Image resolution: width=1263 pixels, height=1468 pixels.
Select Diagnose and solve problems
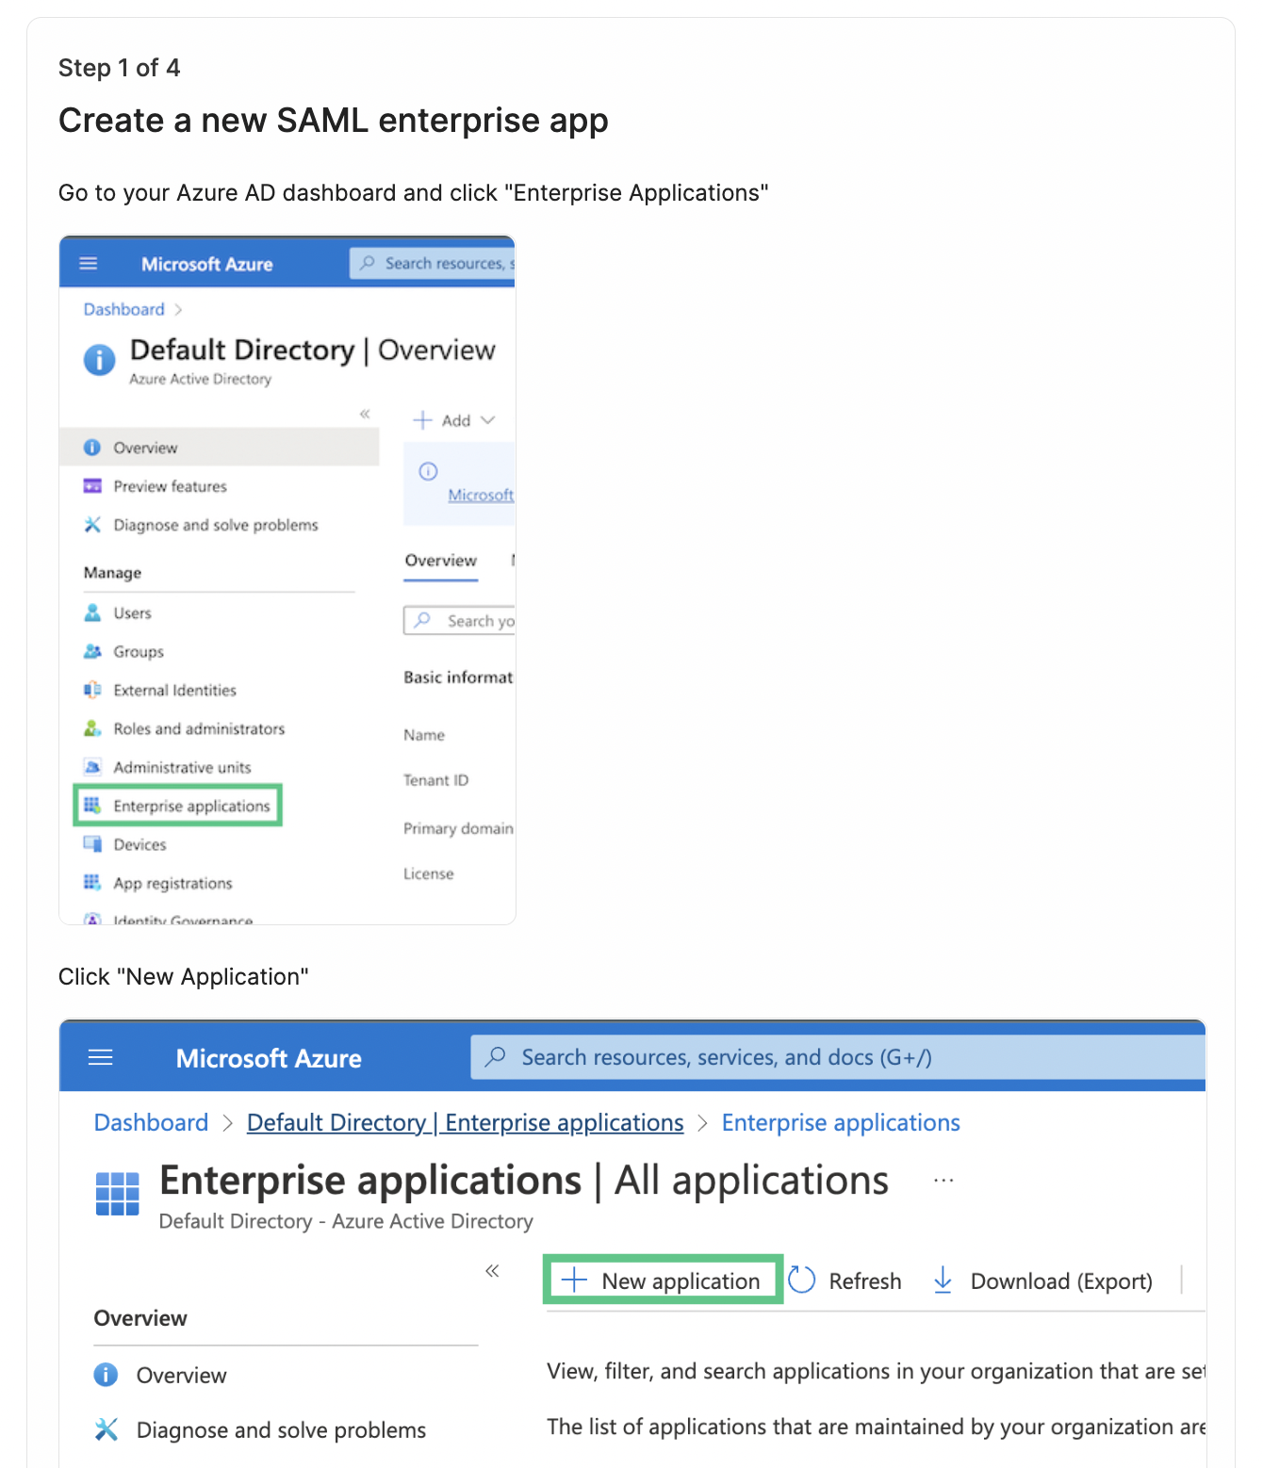pos(215,525)
